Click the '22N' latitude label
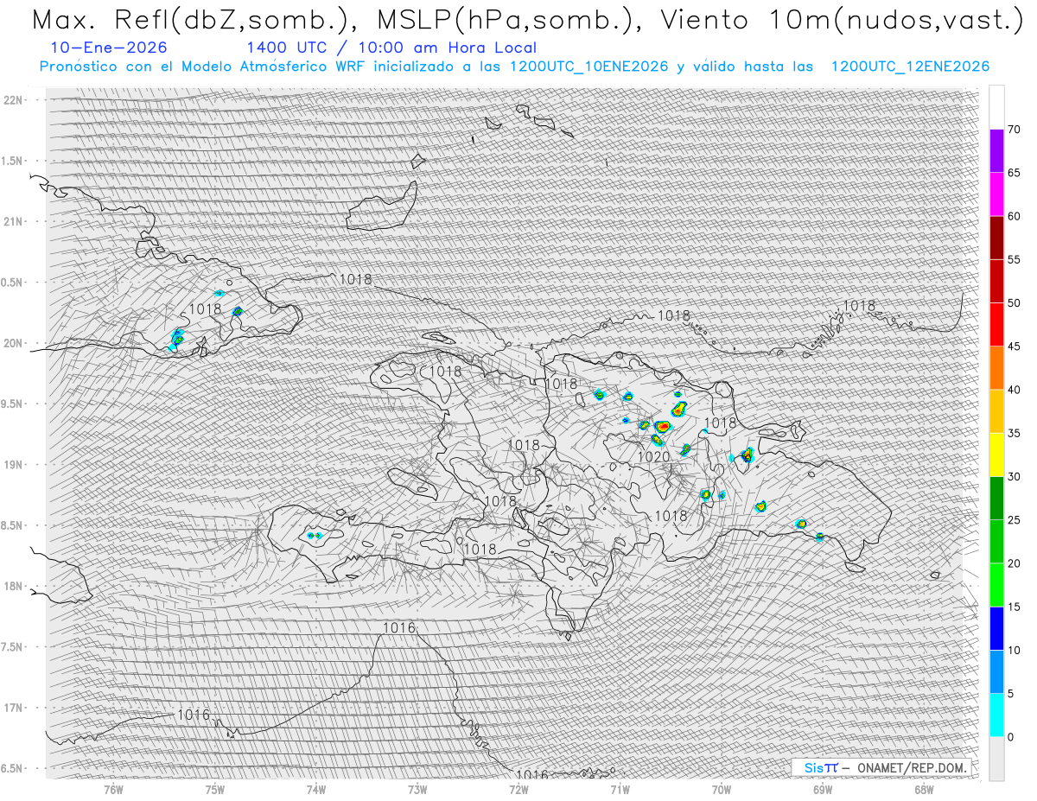The width and height of the screenshot is (1037, 801). [x=14, y=100]
